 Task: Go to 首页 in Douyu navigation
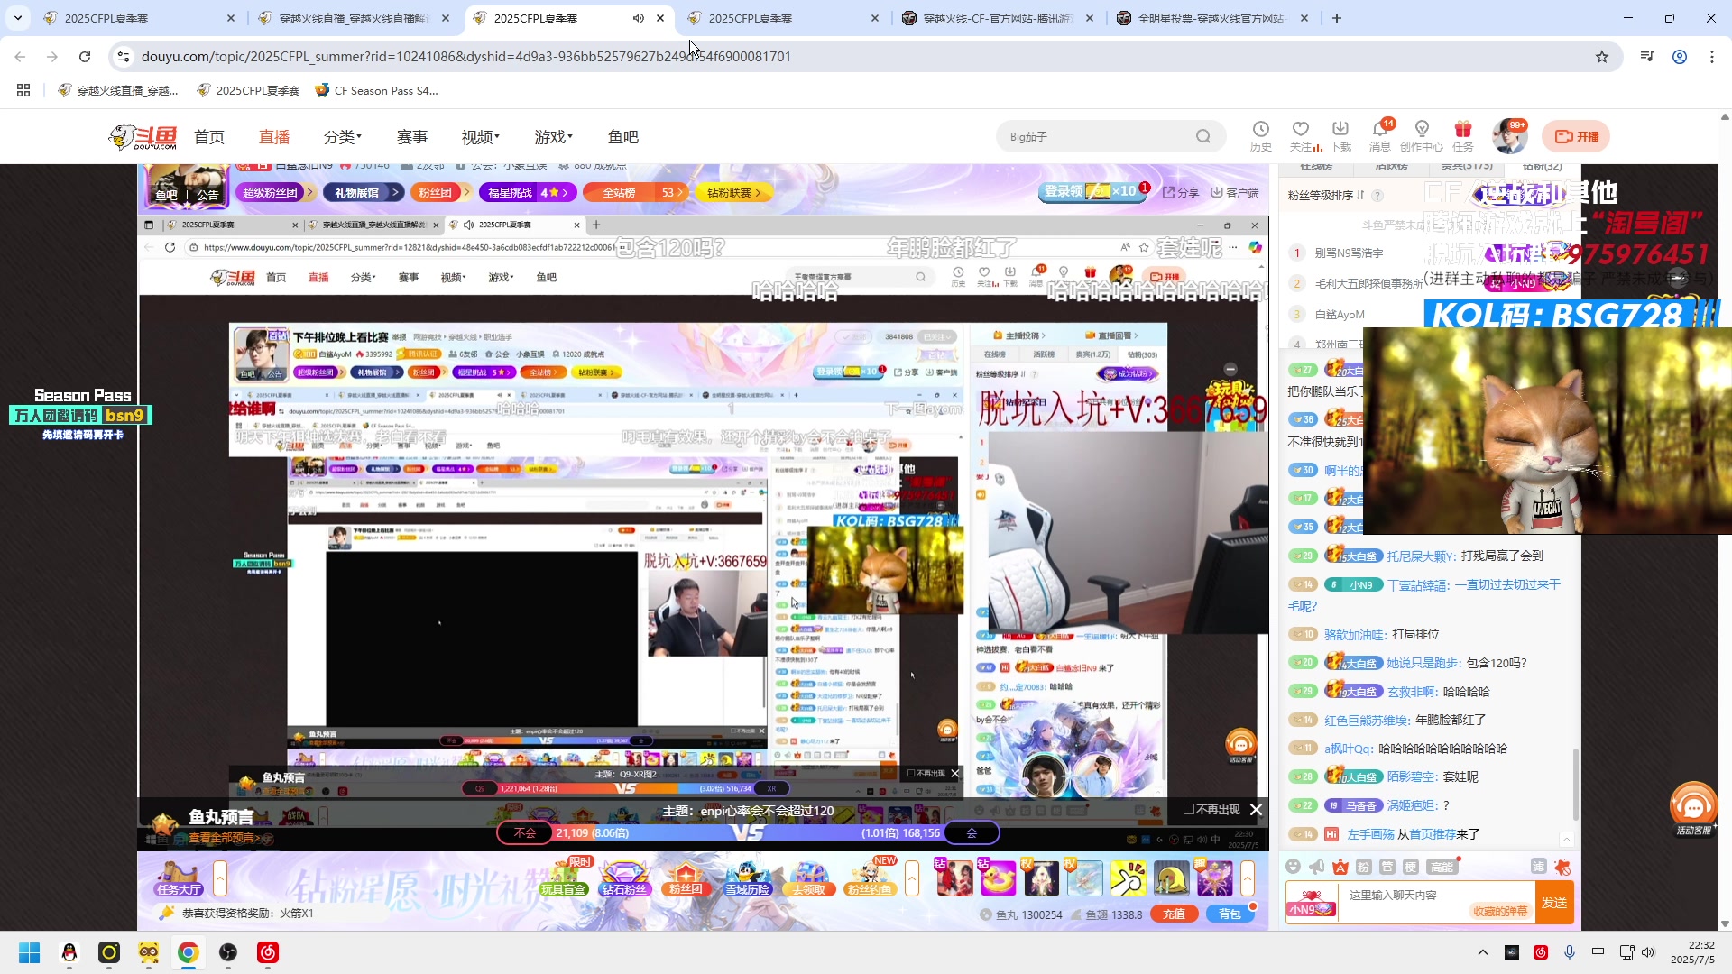coord(209,137)
